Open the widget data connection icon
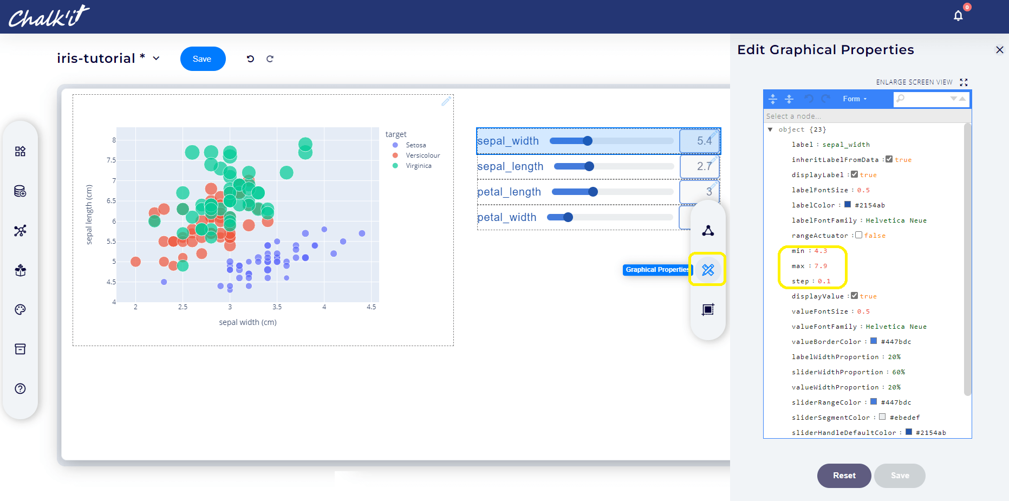This screenshot has height=501, width=1009. click(708, 231)
